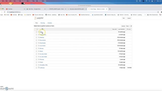
Task: Open the History menu in menu bar
Action: 17,1
